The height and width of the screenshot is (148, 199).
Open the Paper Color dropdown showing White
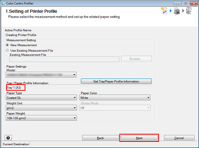115,98
